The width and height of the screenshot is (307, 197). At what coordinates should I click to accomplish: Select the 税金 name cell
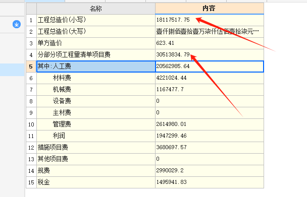(x=96, y=182)
